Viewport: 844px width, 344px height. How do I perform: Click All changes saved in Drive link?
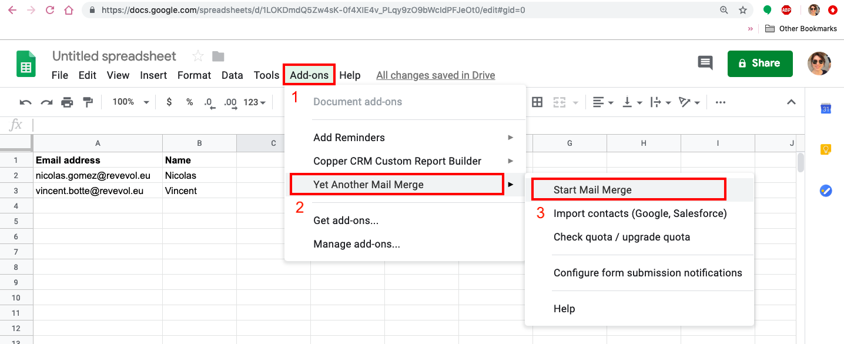[x=436, y=75]
